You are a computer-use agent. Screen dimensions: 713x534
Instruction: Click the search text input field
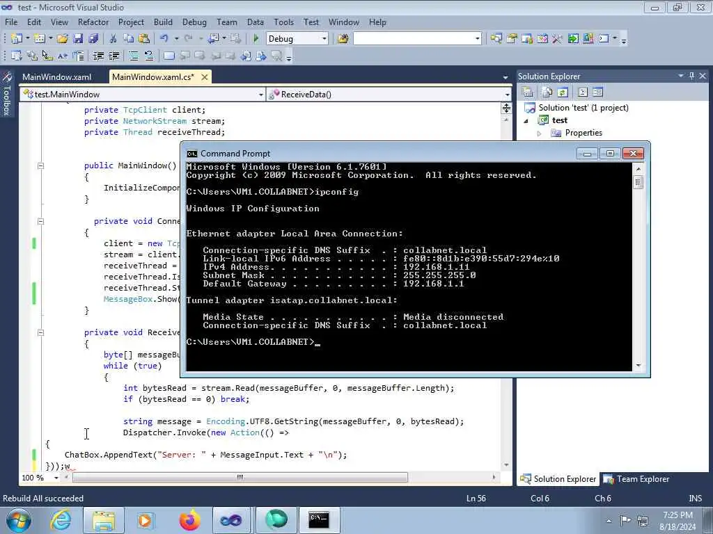click(414, 39)
